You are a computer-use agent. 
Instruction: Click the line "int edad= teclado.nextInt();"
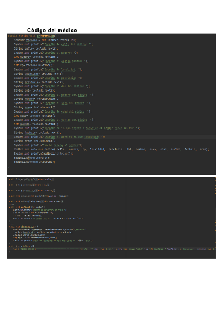pos(35,116)
